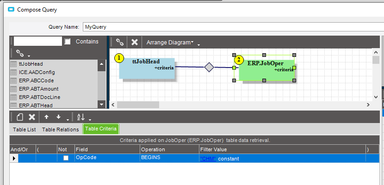Switch to the Table Relations tab

(x=61, y=129)
